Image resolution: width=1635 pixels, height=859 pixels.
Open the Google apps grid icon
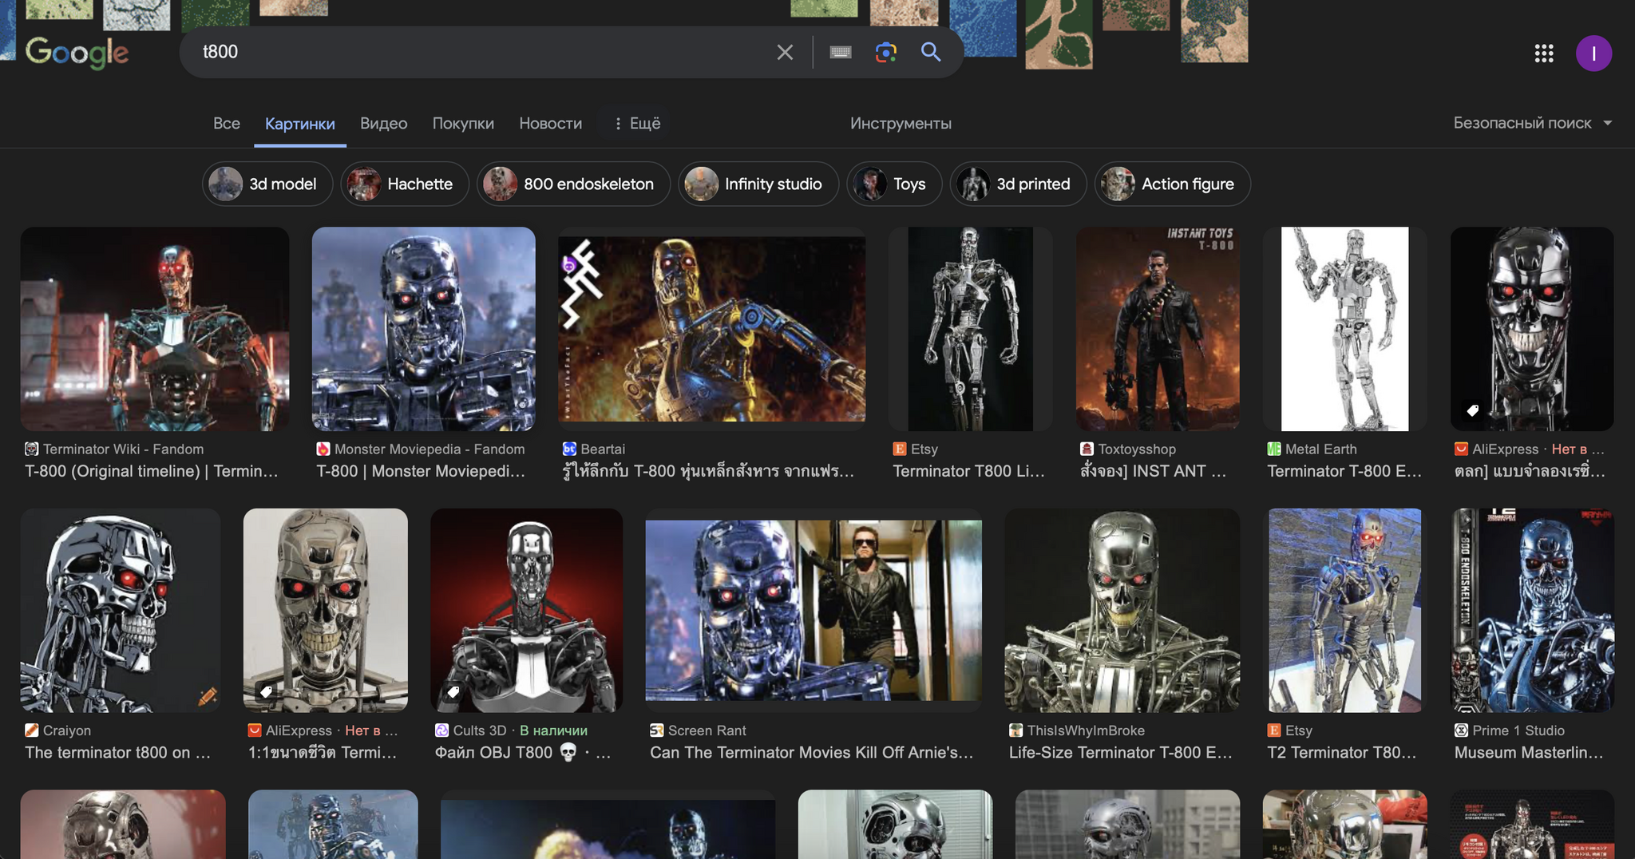coord(1543,53)
